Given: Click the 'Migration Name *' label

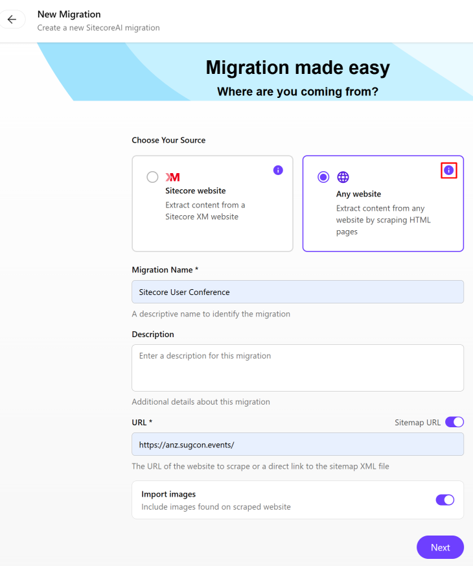Looking at the screenshot, I should click(x=165, y=270).
